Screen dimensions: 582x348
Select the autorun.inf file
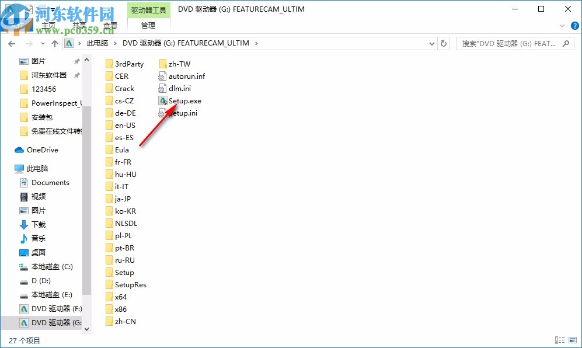pos(186,76)
